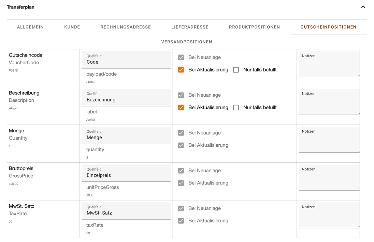Screen dimensions: 374x242
Task: Uncheck Bei Aktualisierung for Beschreibung
Action: tap(181, 108)
